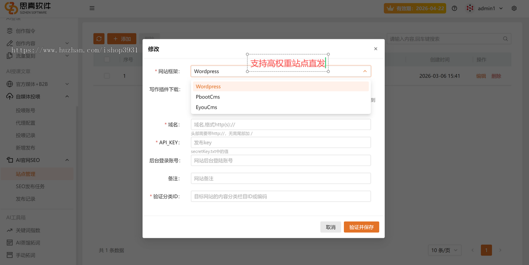Select Wordpress option in dropdown list
Screen dimensions: 529x265
pyautogui.click(x=281, y=87)
